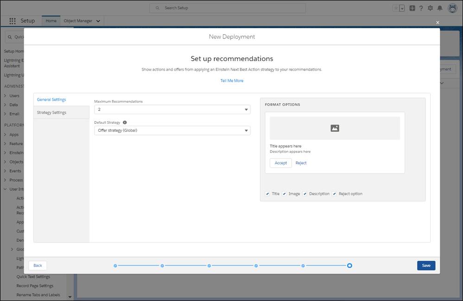463x301 pixels.
Task: Click the Default Strategy info icon
Action: (x=125, y=123)
